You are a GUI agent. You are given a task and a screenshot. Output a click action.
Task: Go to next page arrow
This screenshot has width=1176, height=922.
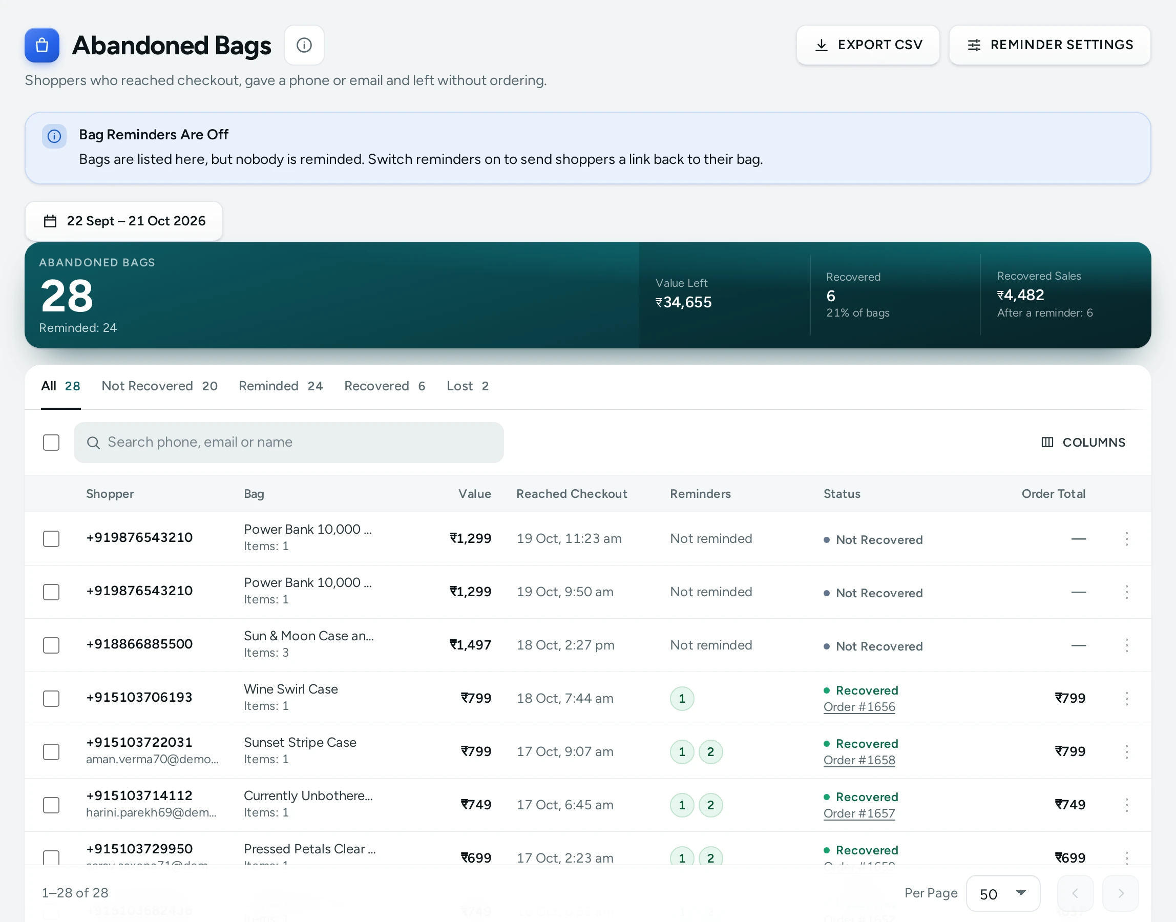click(1120, 893)
